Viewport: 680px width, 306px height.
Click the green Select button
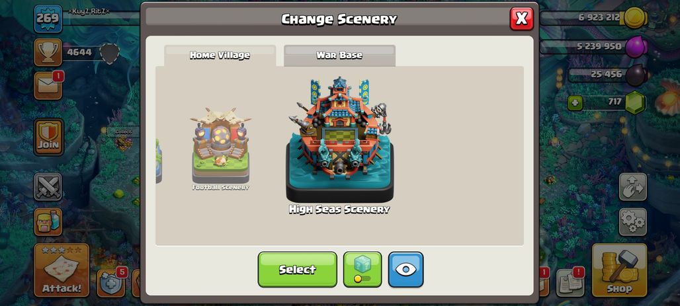297,269
